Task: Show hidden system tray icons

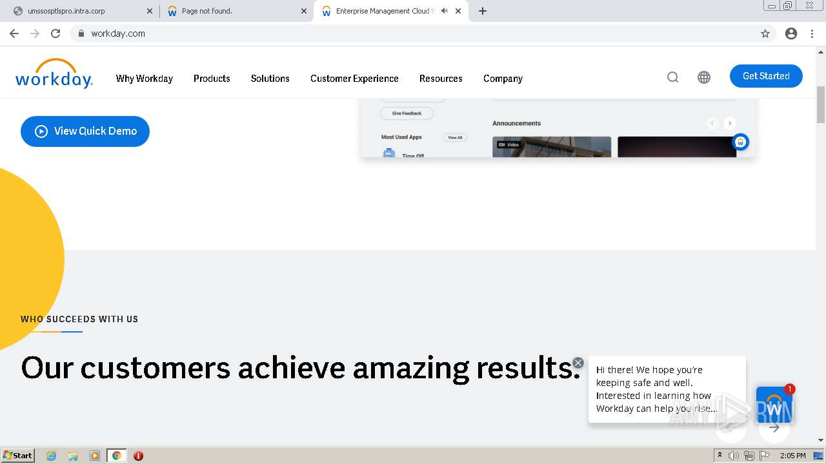Action: [x=720, y=456]
